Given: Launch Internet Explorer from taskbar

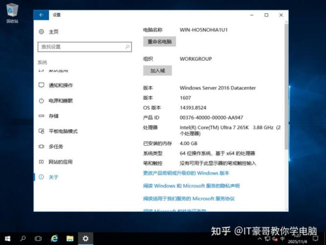Looking at the screenshot, I should coord(54,238).
